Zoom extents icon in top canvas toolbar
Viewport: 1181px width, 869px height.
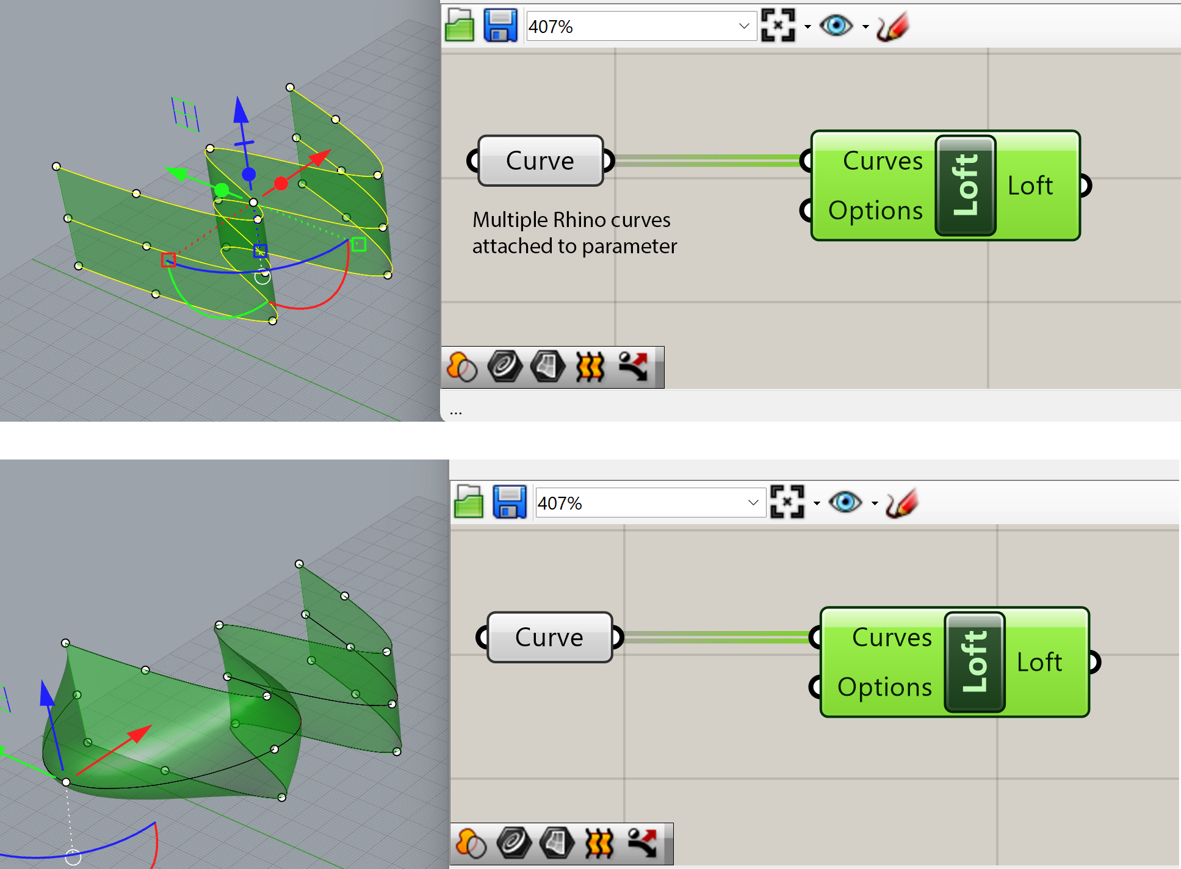click(778, 26)
